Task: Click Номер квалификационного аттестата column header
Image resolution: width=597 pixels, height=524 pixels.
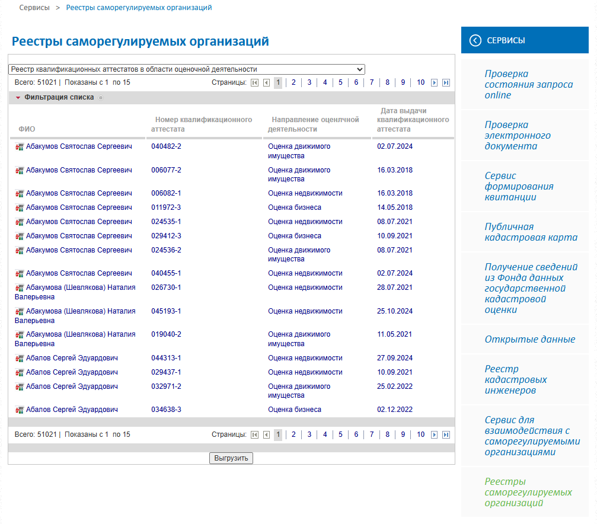Action: point(202,124)
